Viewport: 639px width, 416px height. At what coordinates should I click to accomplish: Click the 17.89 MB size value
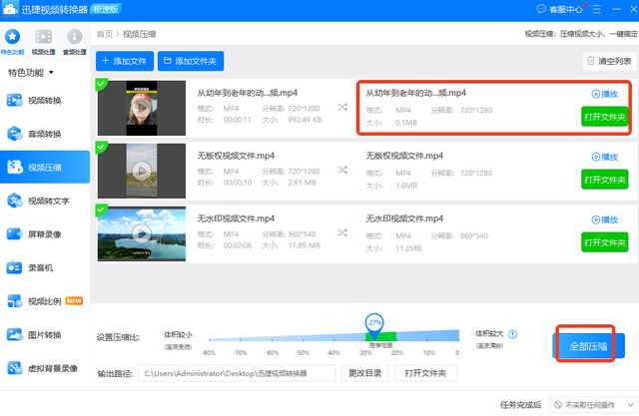click(x=304, y=245)
